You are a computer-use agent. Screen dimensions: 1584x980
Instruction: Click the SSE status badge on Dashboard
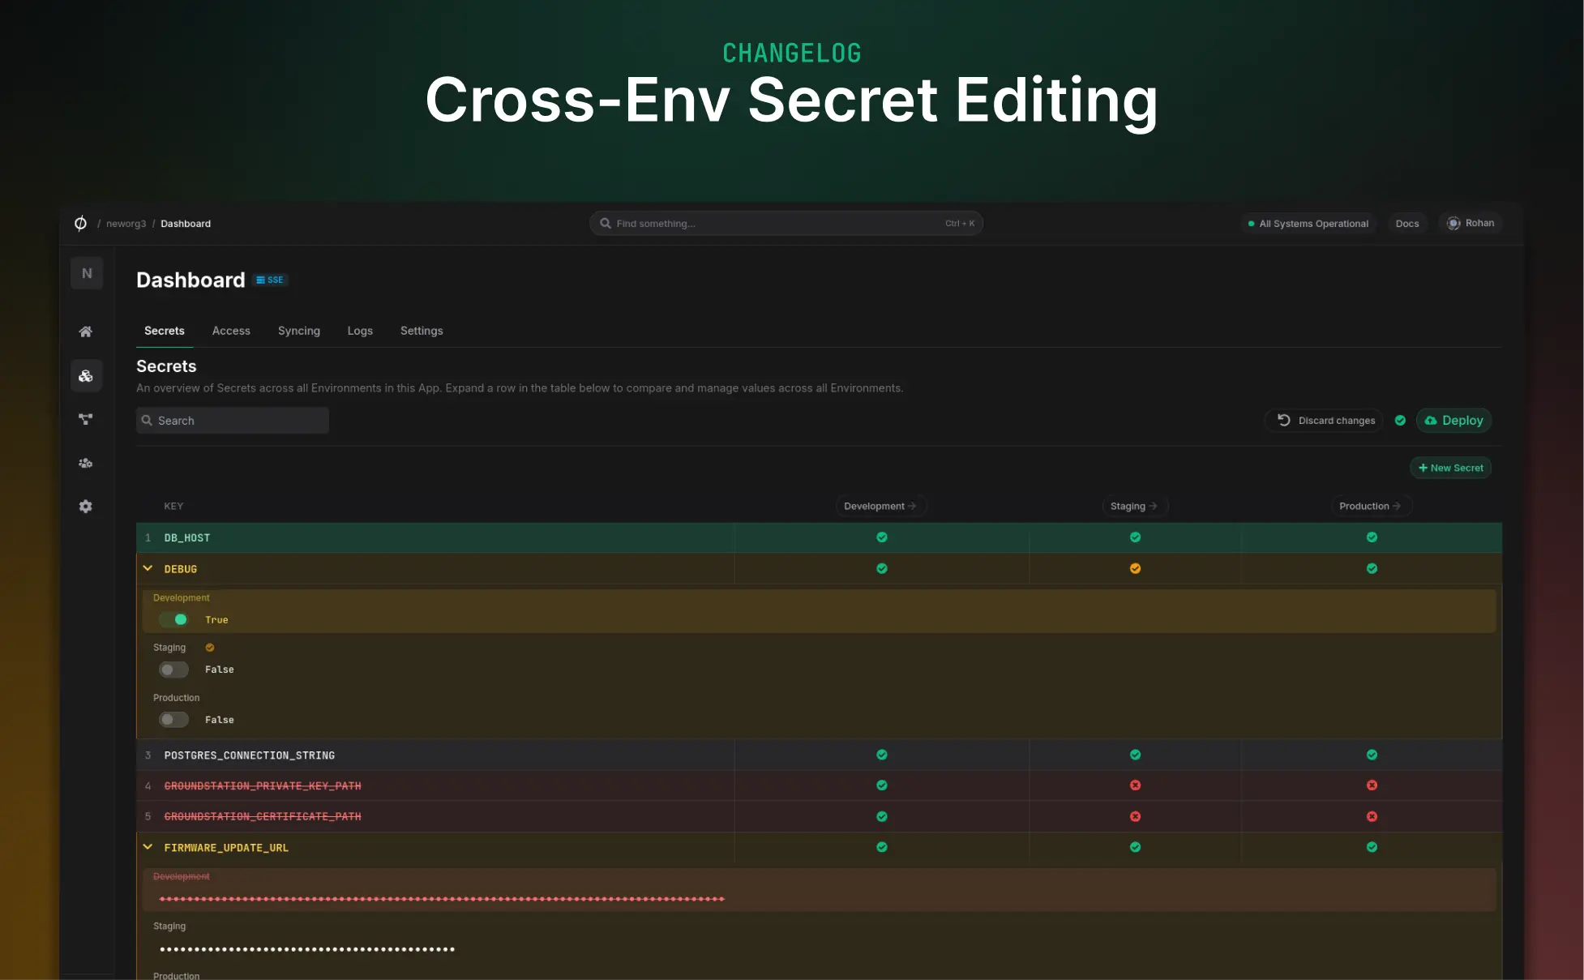click(269, 280)
